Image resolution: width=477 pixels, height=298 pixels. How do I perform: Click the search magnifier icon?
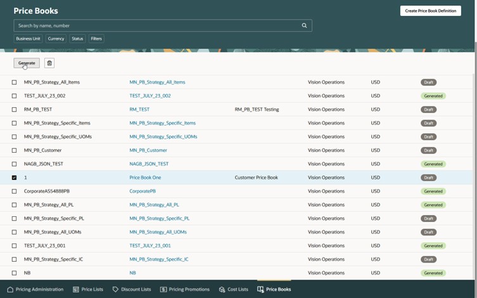(x=304, y=26)
